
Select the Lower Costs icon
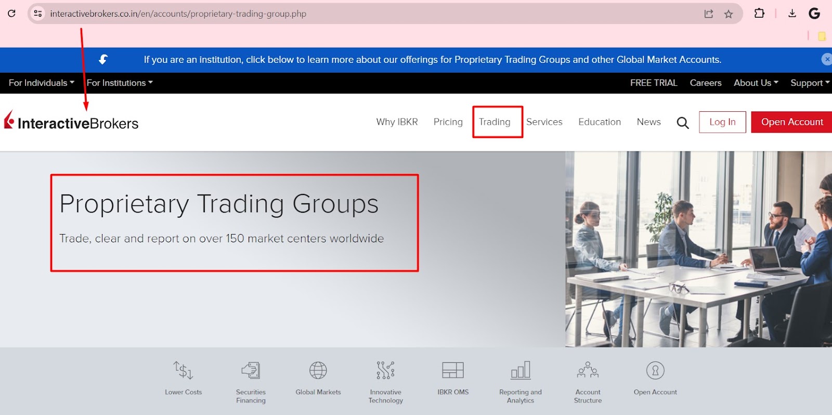tap(183, 370)
